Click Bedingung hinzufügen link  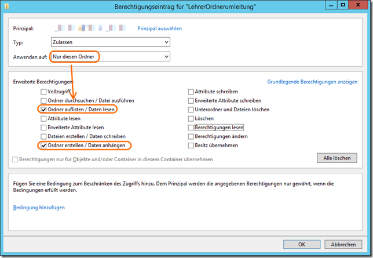pos(39,208)
